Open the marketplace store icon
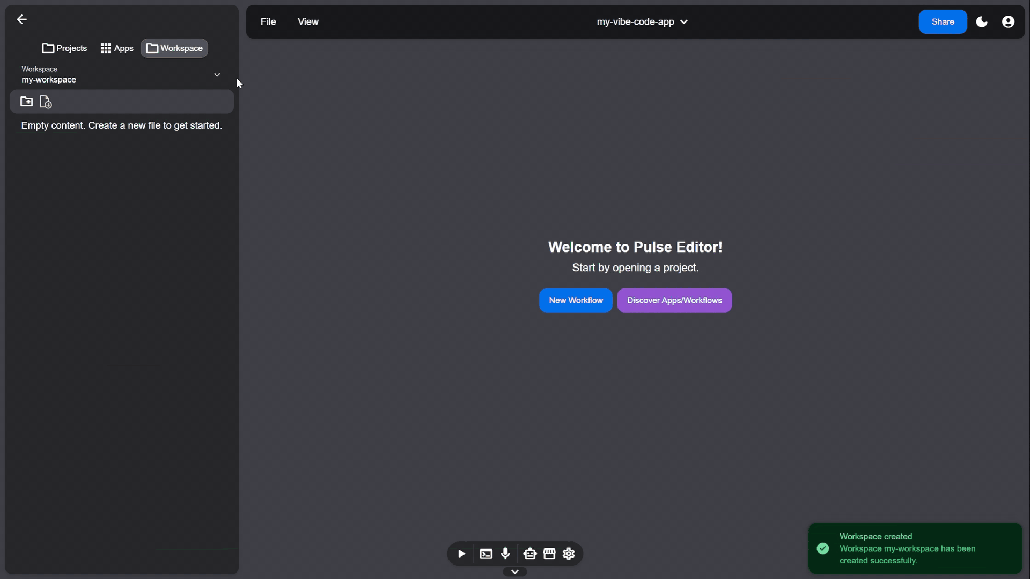Viewport: 1030px width, 579px height. pos(549,554)
